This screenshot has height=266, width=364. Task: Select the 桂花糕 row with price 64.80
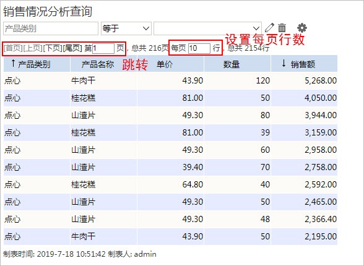tap(170, 184)
